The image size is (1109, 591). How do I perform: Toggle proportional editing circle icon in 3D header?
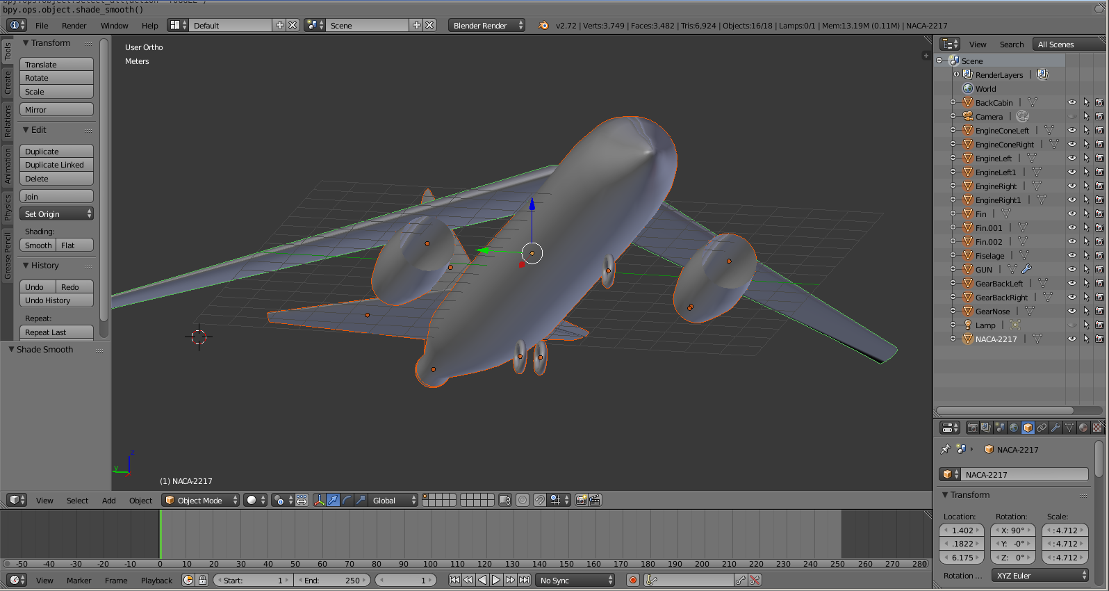(523, 500)
